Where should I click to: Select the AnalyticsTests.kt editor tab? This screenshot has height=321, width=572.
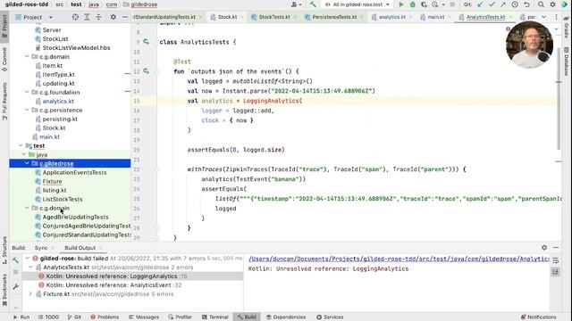pyautogui.click(x=485, y=17)
